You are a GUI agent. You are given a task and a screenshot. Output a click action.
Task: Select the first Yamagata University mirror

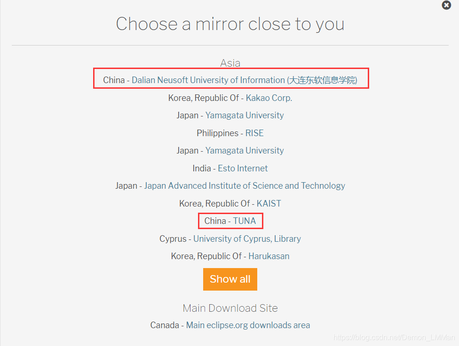coord(245,115)
